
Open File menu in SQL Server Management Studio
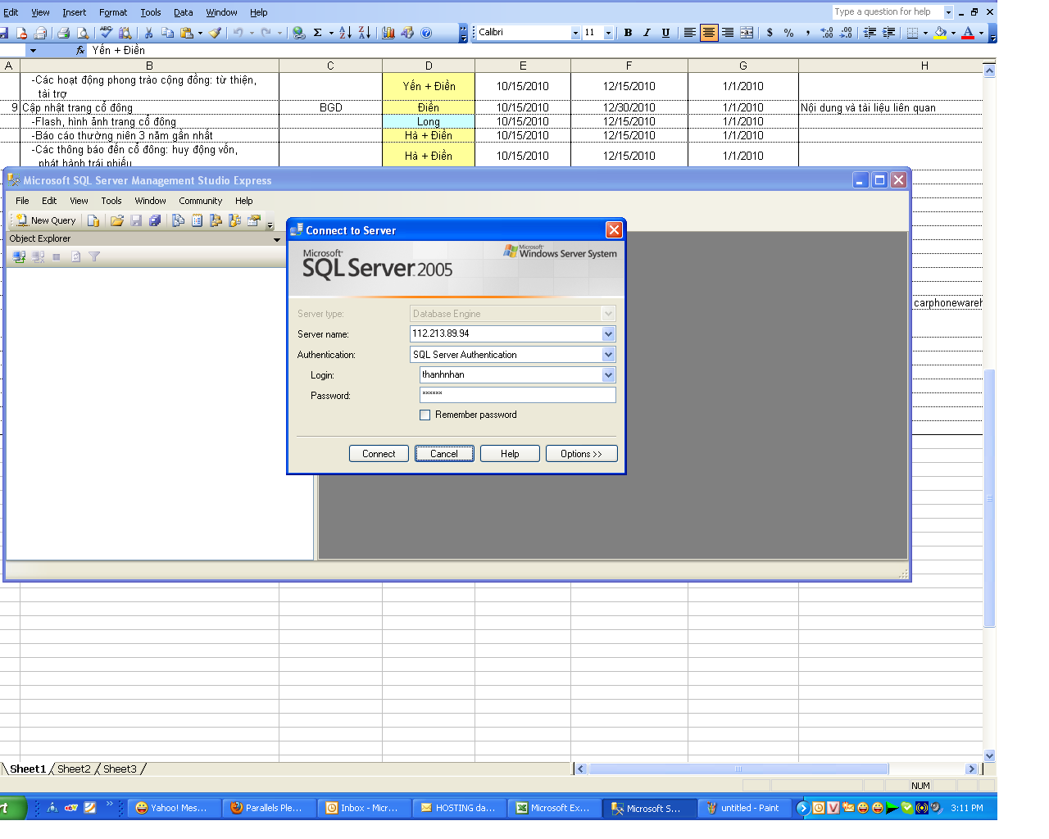click(x=22, y=201)
